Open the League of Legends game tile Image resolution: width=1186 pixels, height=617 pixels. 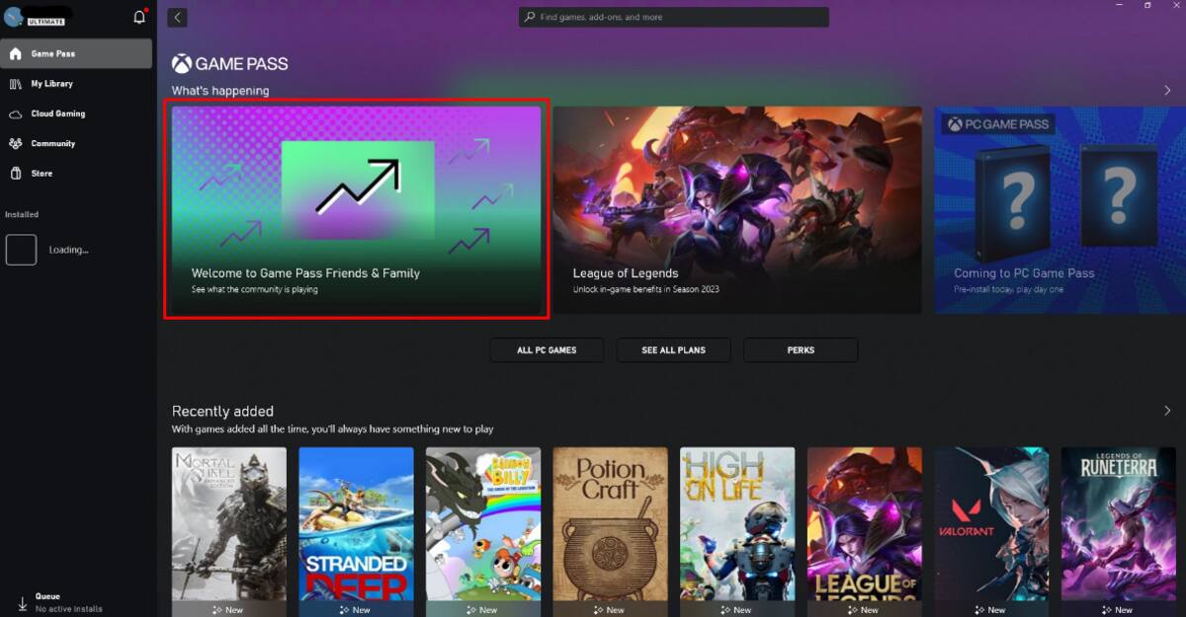tap(865, 531)
